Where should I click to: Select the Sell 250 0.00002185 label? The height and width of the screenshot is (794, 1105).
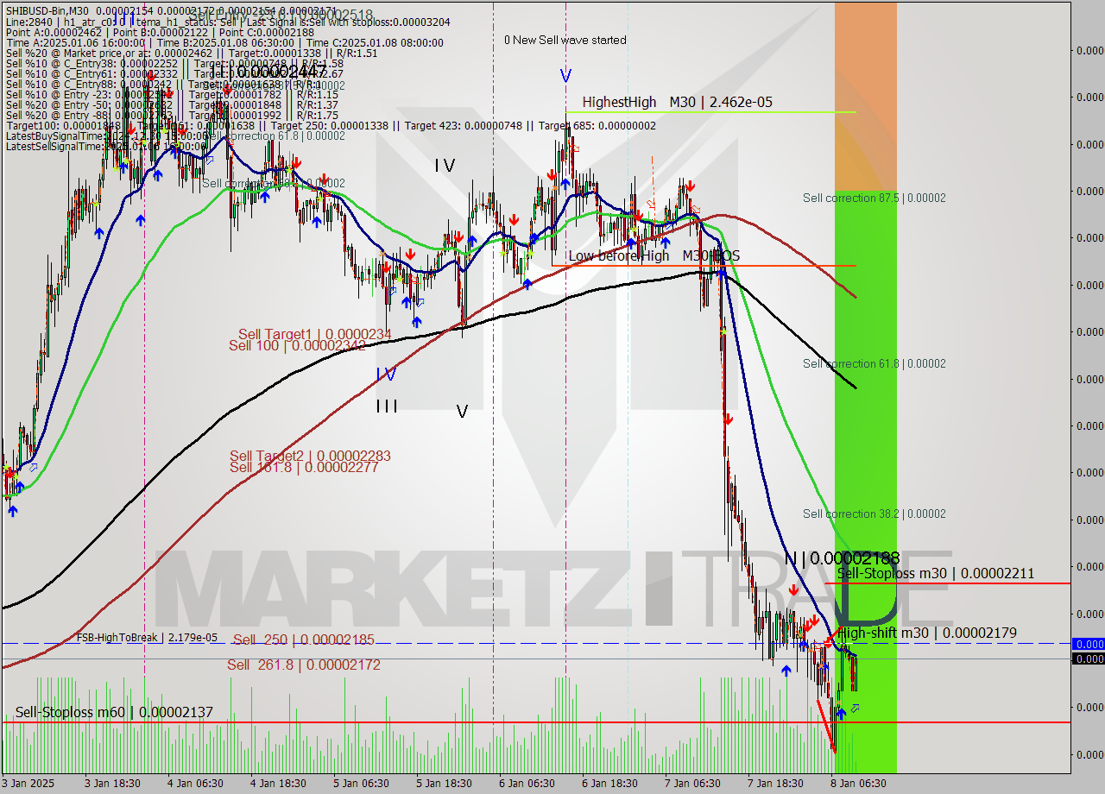(x=304, y=640)
